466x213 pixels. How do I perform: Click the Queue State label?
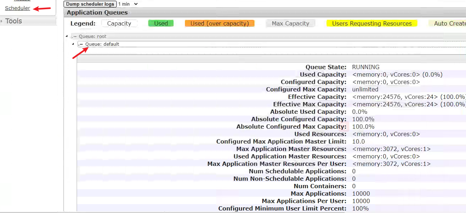(326, 67)
